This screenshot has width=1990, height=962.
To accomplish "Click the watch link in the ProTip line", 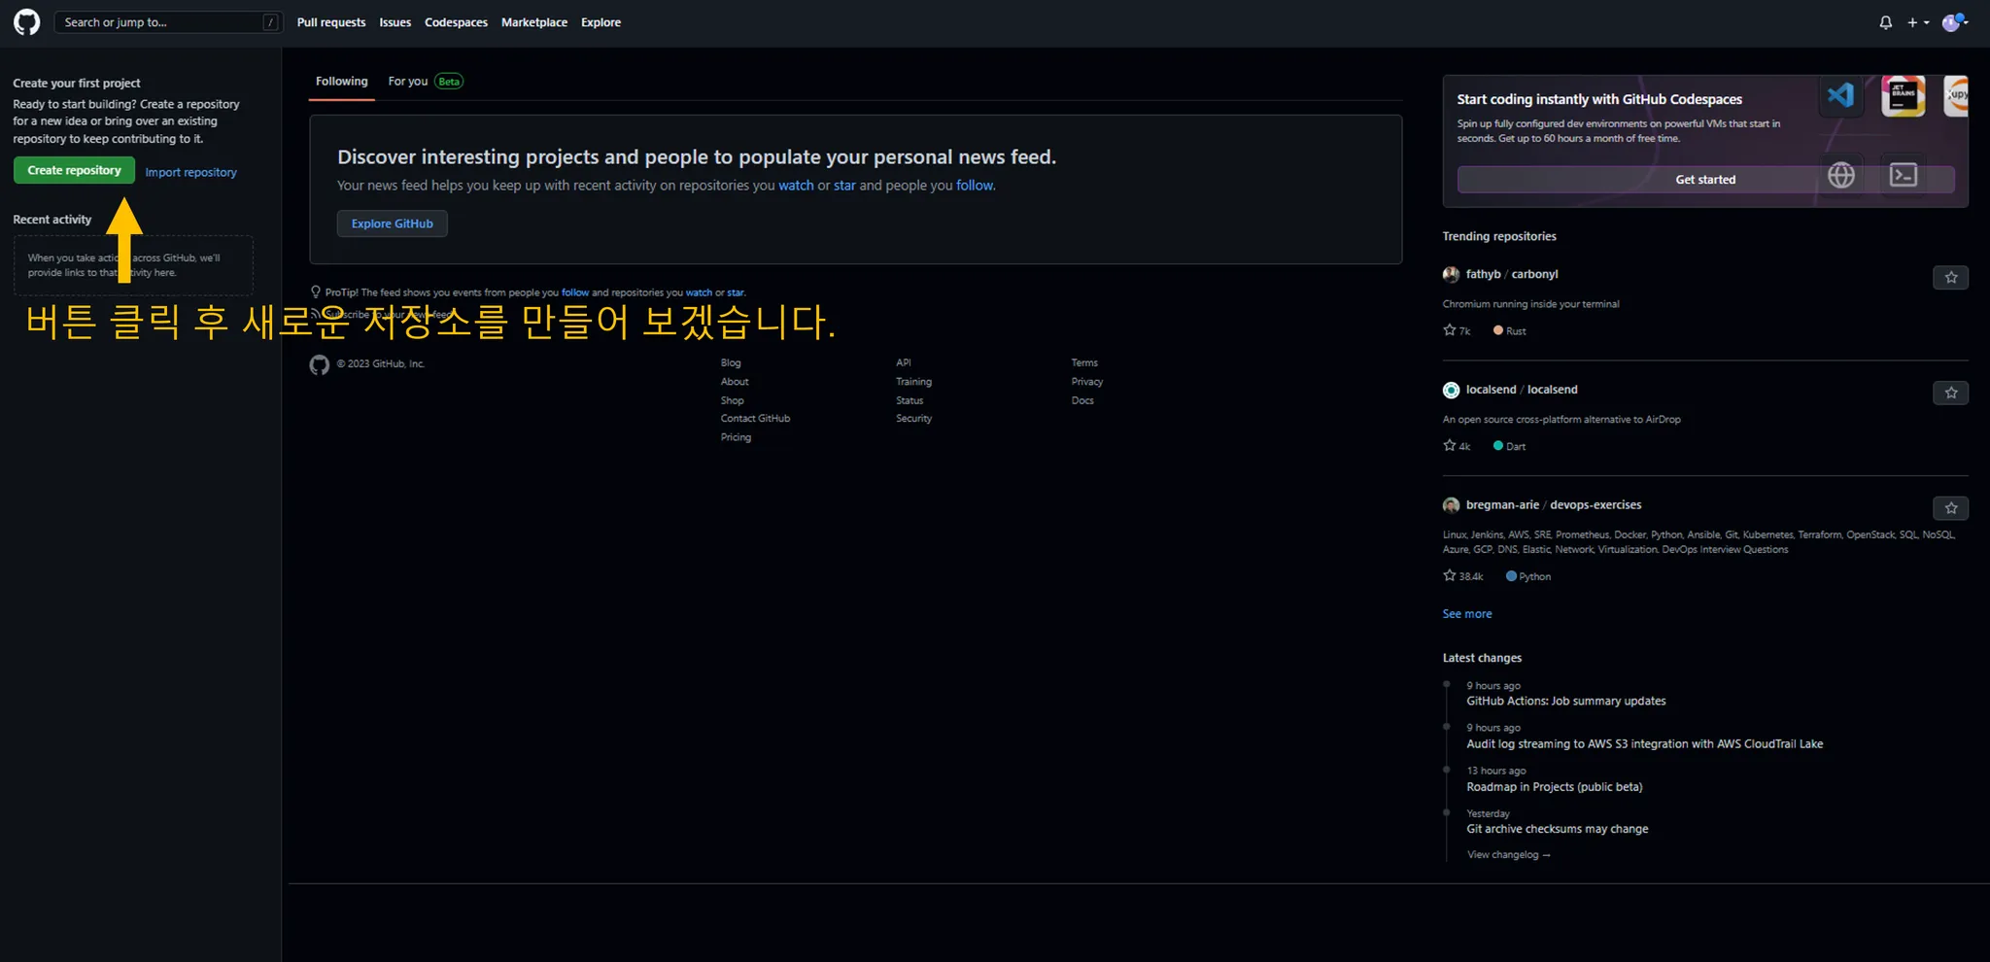I will coord(699,292).
